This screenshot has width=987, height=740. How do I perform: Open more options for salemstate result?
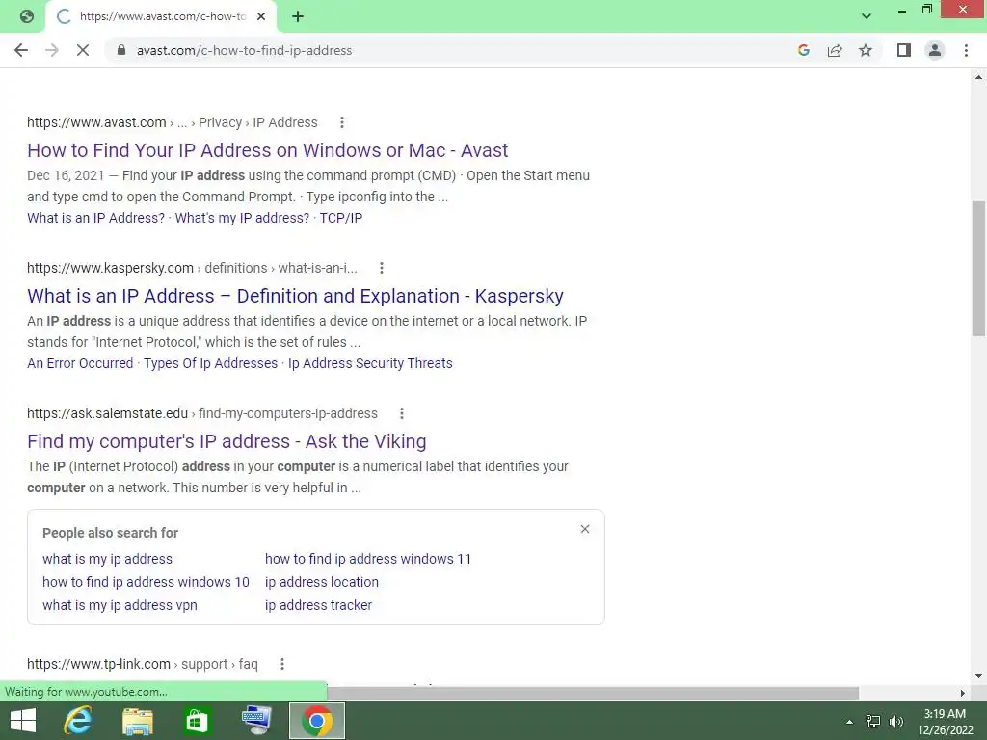pos(402,413)
